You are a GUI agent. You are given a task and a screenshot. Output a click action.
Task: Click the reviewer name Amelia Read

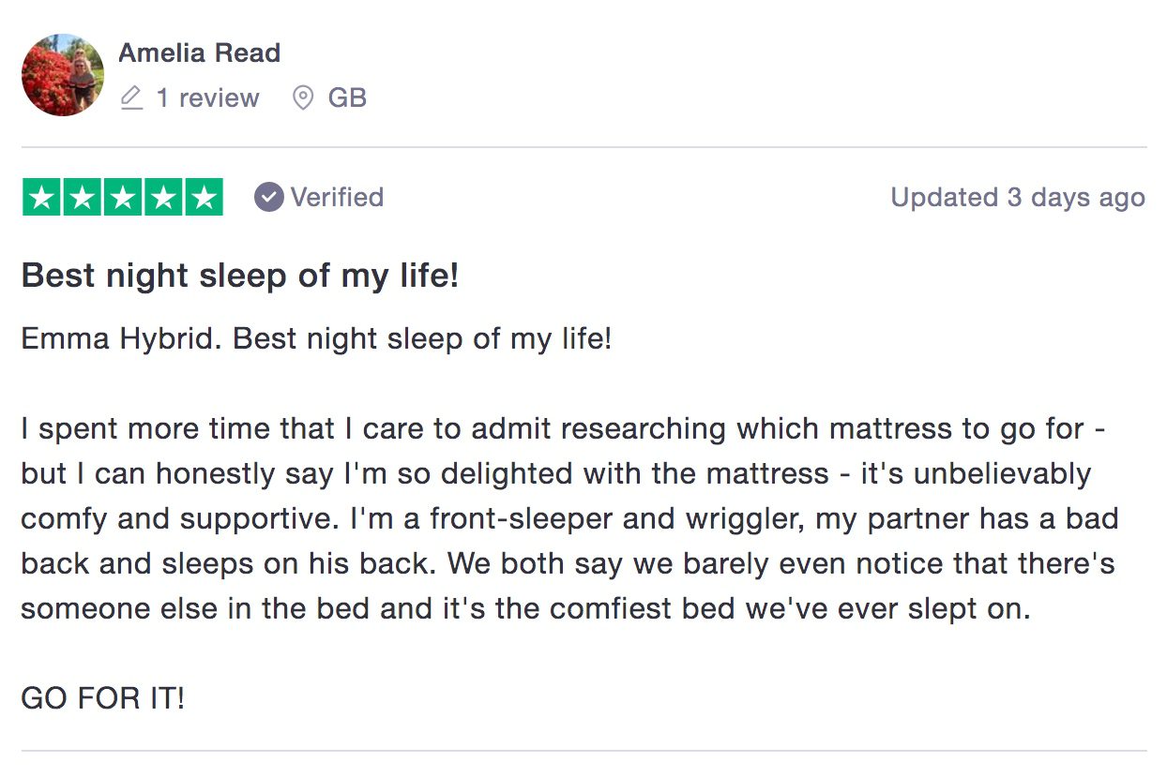[199, 52]
